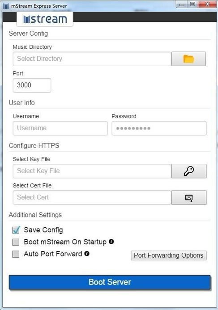Click mStream app icon in title bar
This screenshot has height=310, width=218.
pyautogui.click(x=6, y=6)
